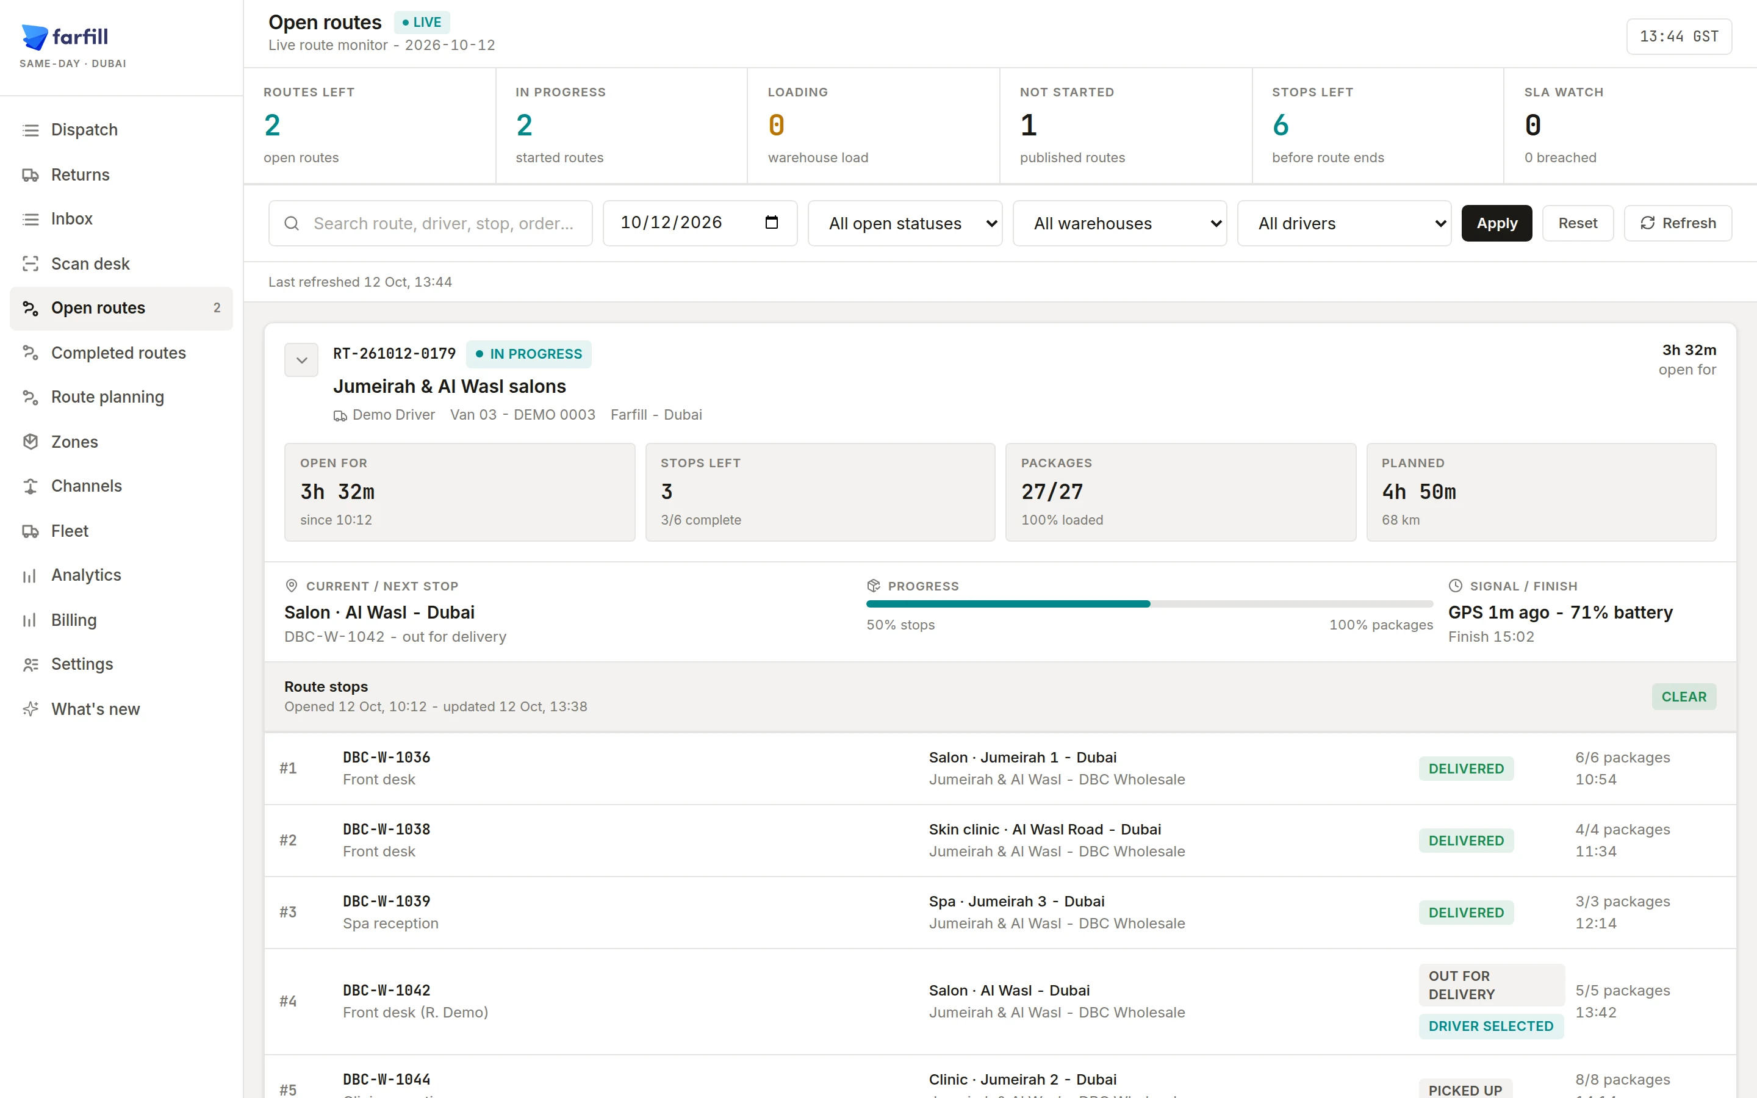Click the route progress bar
This screenshot has width=1757, height=1098.
pyautogui.click(x=1149, y=604)
